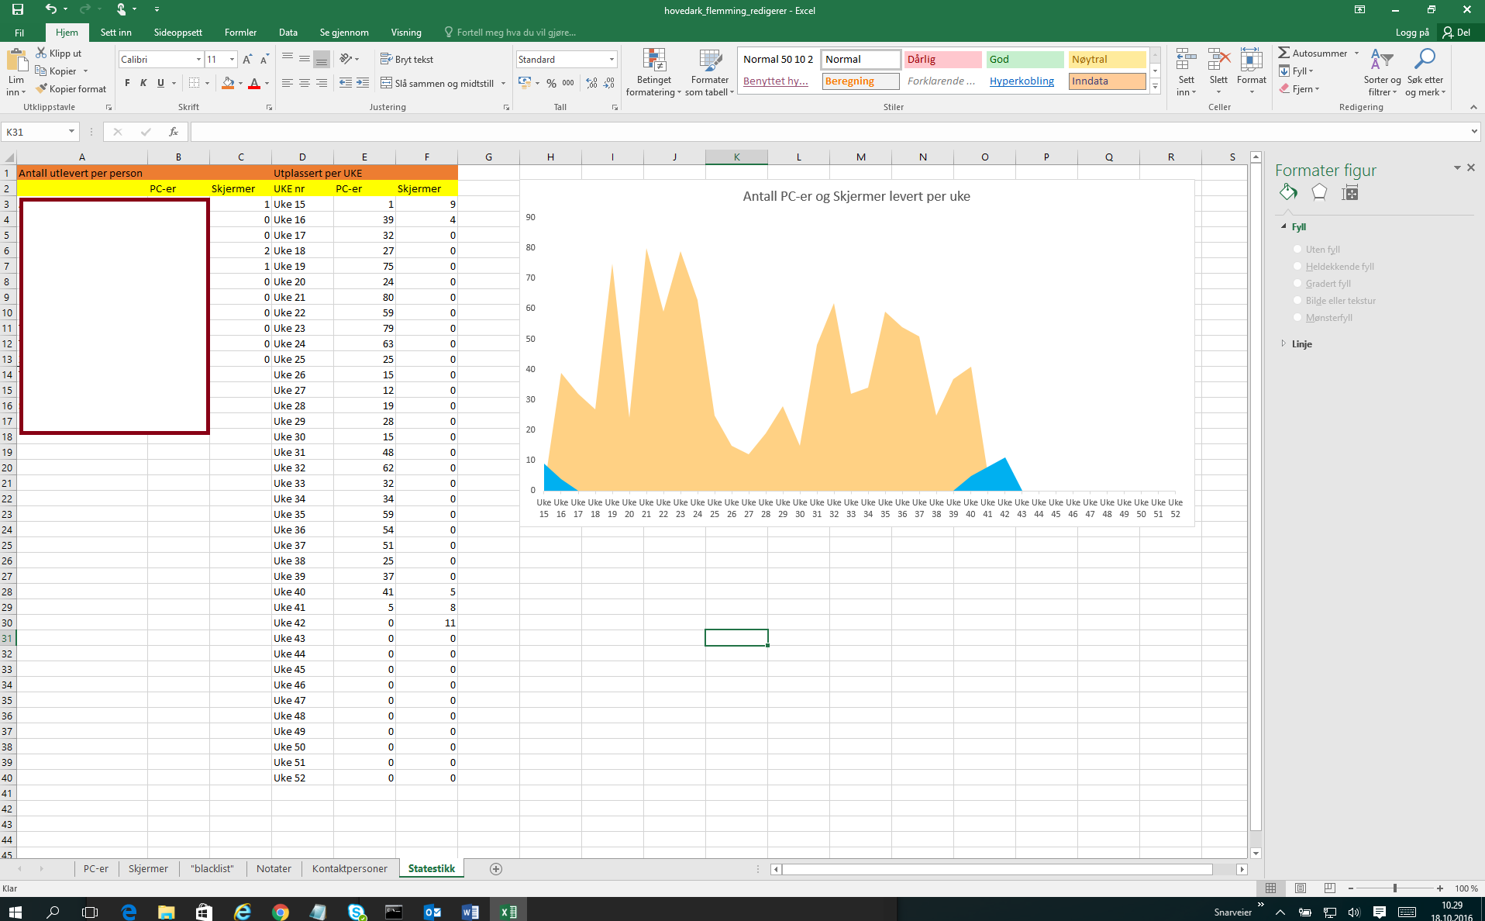Click Kopier format paintbrush
Viewport: 1485px width, 921px height.
(x=71, y=89)
